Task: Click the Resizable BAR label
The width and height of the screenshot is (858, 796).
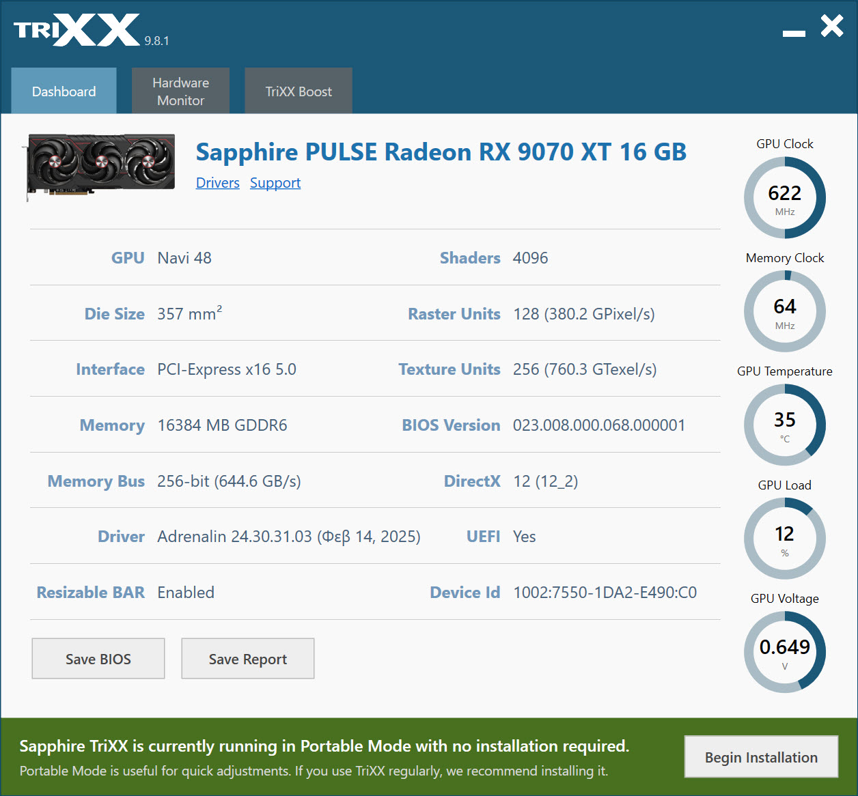Action: pyautogui.click(x=91, y=593)
